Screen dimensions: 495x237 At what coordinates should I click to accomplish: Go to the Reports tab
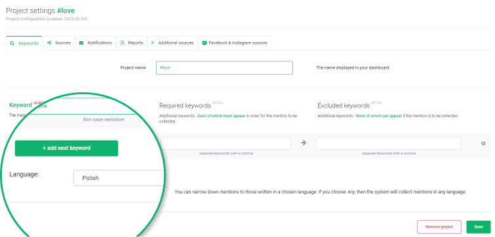click(x=132, y=43)
